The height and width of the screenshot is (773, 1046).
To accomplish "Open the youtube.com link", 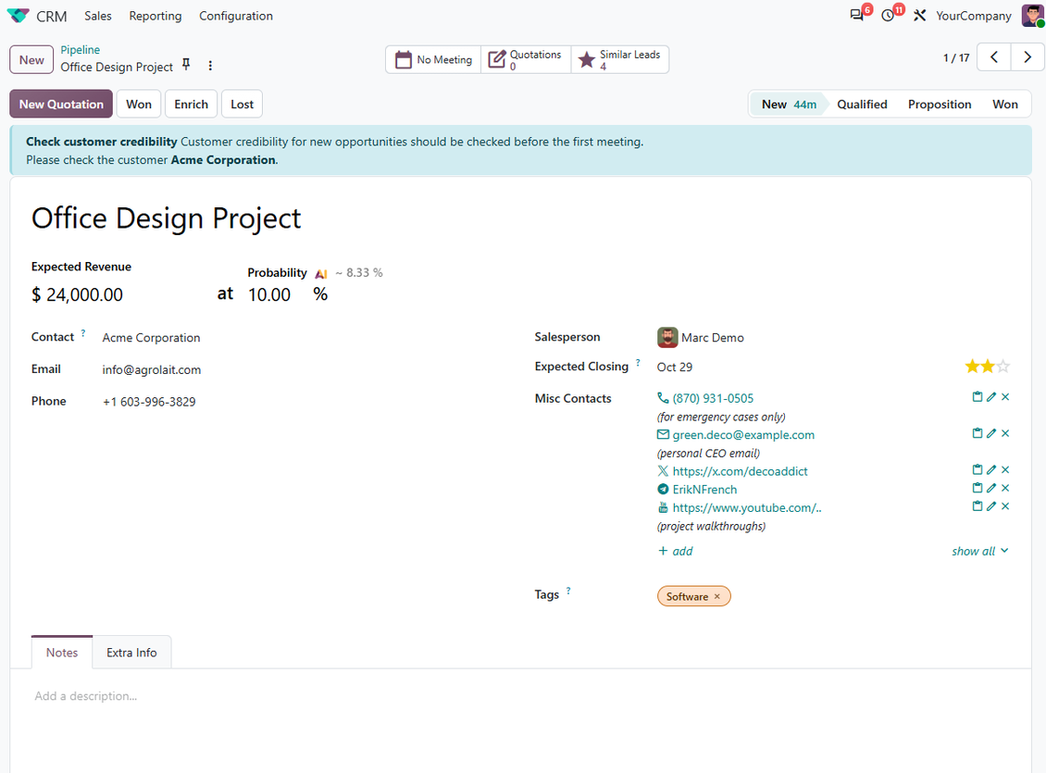I will pos(746,507).
